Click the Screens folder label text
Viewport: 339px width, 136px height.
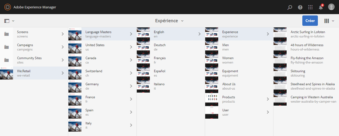23,32
